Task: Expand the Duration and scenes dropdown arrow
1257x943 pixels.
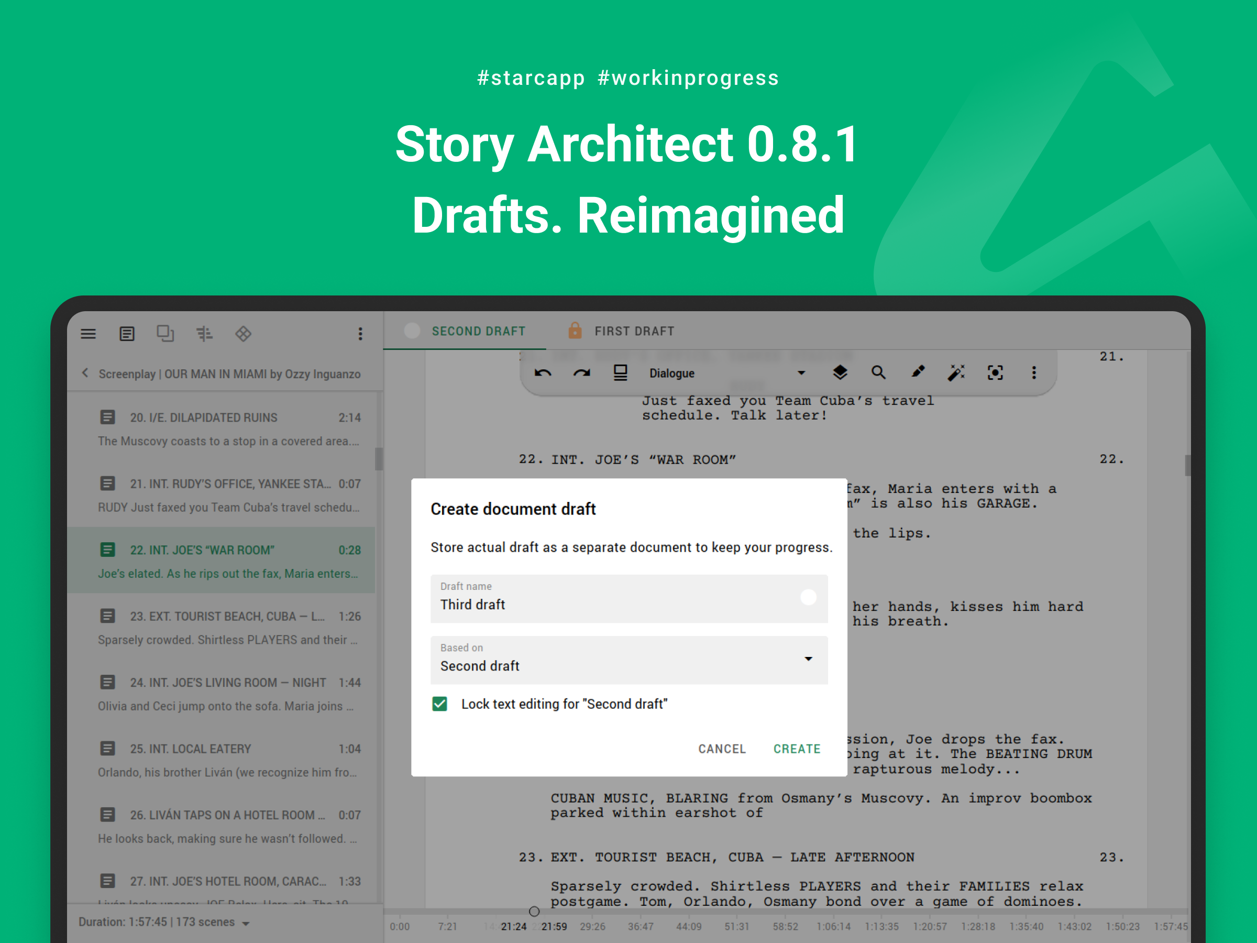Action: pyautogui.click(x=246, y=923)
